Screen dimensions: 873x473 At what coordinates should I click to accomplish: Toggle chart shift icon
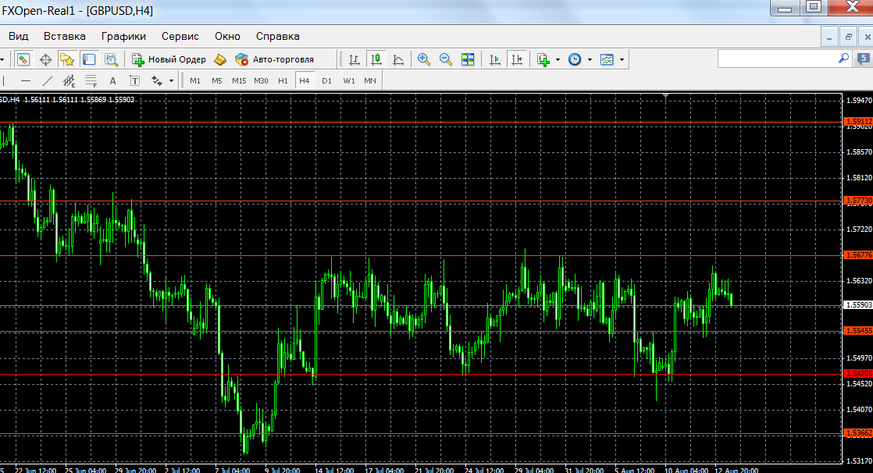[x=517, y=59]
